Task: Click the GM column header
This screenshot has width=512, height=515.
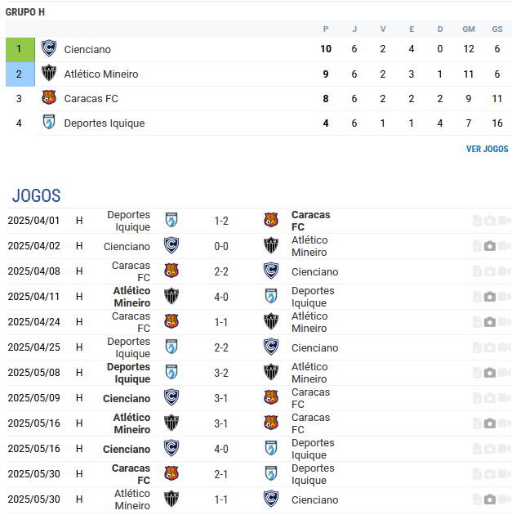Action: 469,29
